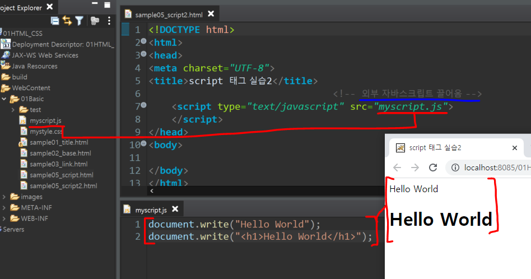Click Collapse All icon in Project Explorer
This screenshot has height=279, width=531.
(x=54, y=21)
